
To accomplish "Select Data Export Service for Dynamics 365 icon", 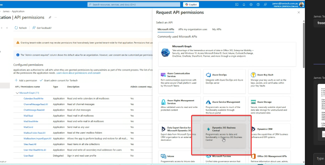I will point(163,129).
